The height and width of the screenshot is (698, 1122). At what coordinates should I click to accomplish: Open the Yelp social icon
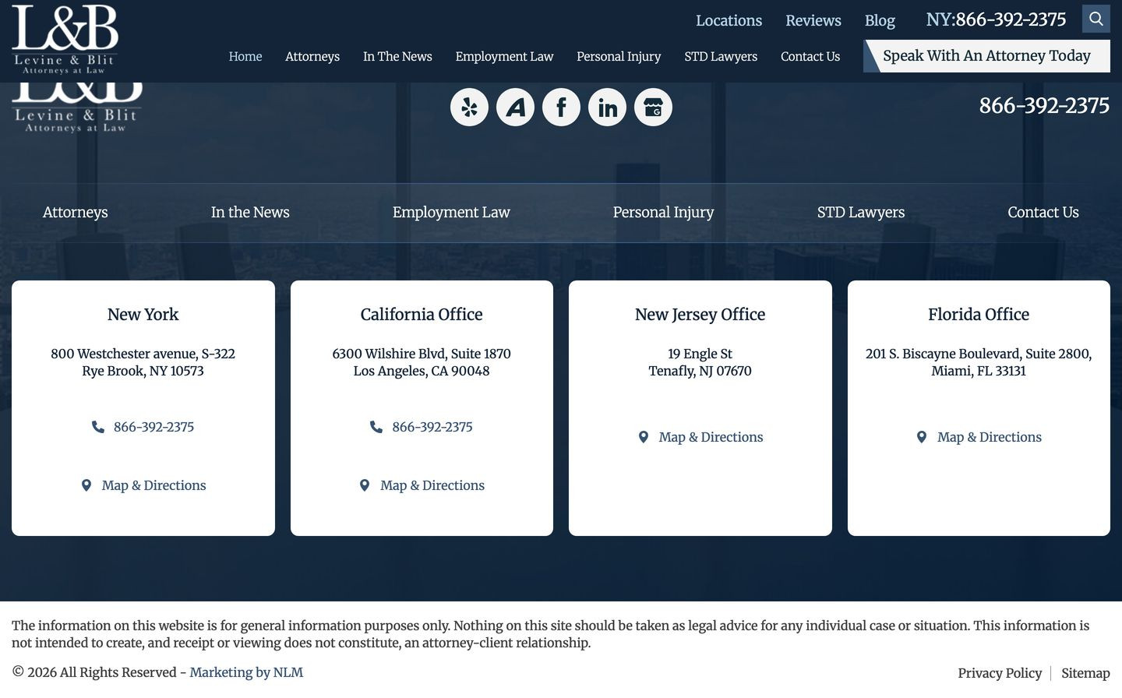469,108
